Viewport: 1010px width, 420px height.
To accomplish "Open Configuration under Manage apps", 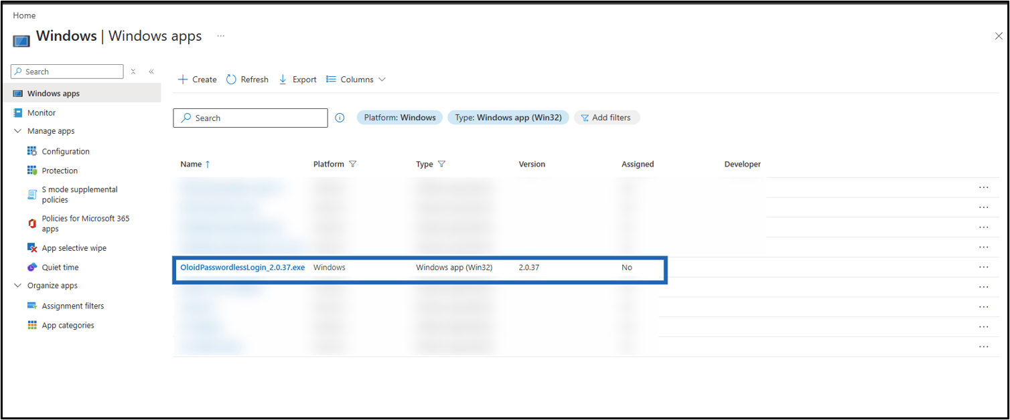I will [66, 152].
